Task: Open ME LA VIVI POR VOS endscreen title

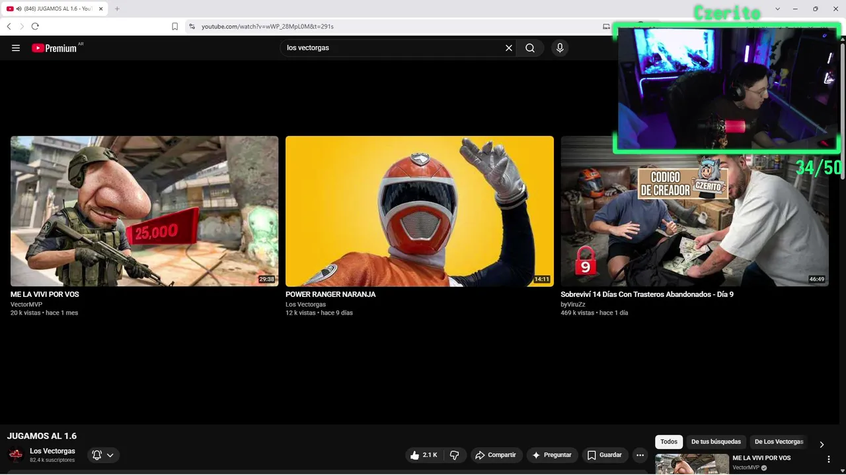Action: 44,294
